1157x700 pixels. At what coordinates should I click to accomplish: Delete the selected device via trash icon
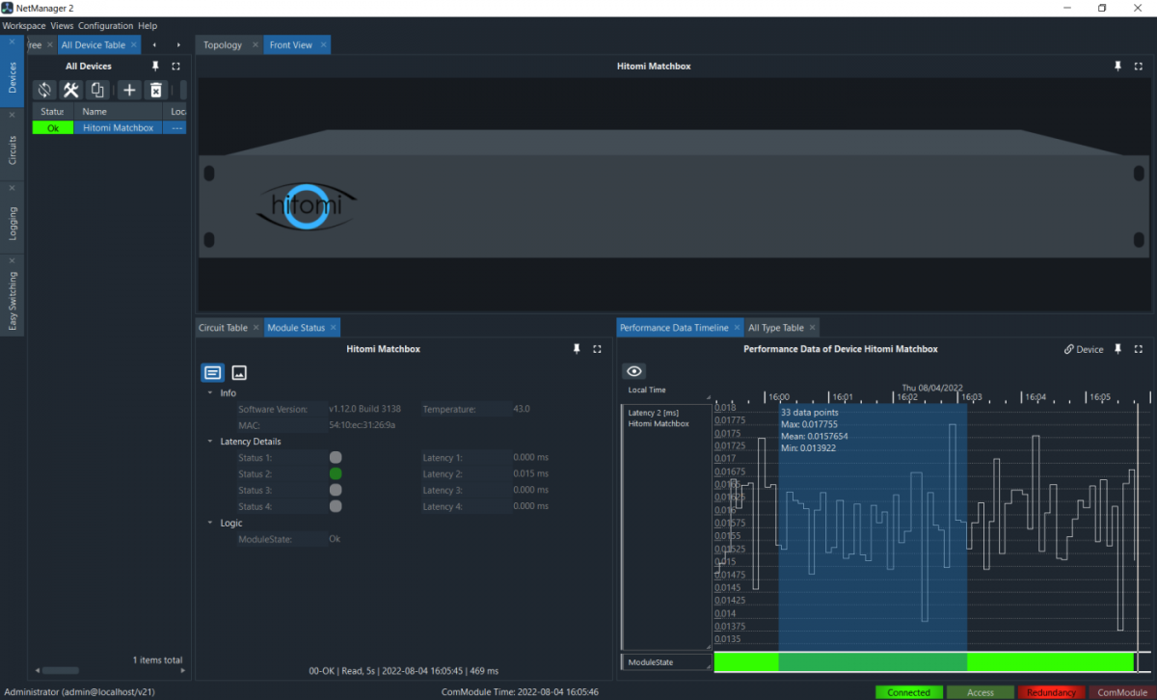coord(155,89)
